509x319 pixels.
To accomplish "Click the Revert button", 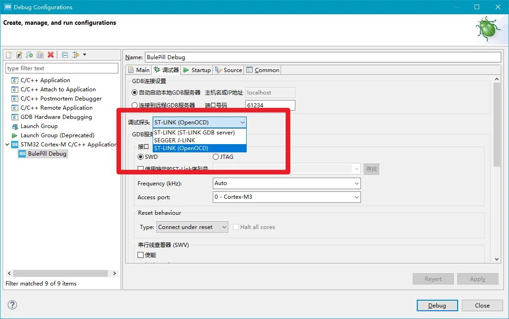I will click(x=433, y=279).
